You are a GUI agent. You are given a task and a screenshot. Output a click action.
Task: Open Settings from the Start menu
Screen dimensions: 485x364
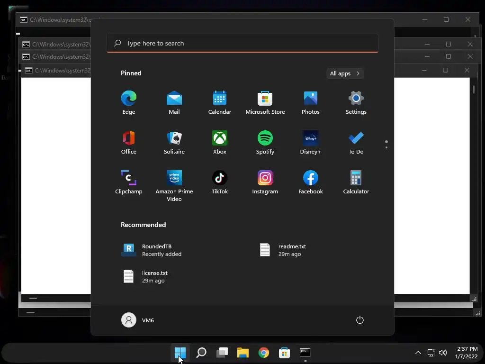pos(356,103)
